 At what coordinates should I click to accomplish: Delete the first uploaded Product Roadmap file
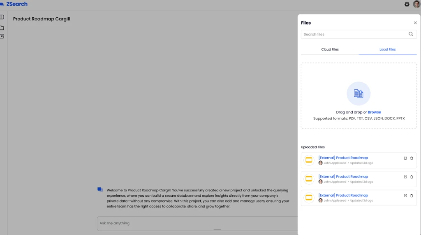(412, 158)
